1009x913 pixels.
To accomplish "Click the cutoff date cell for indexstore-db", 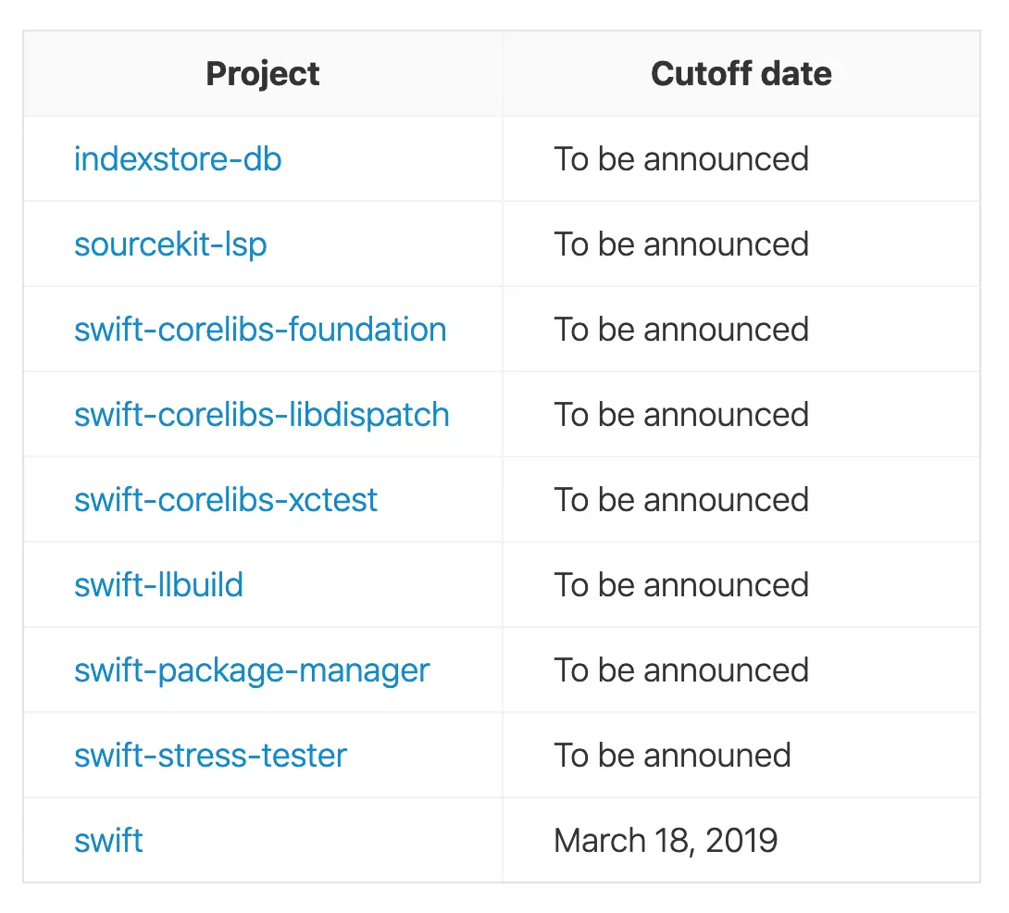I will [x=681, y=159].
